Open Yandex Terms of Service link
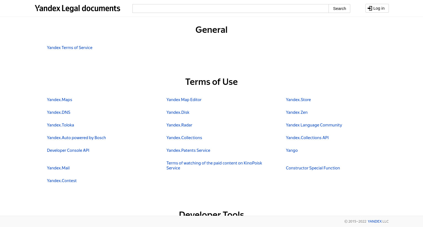Image resolution: width=423 pixels, height=227 pixels. tap(70, 48)
